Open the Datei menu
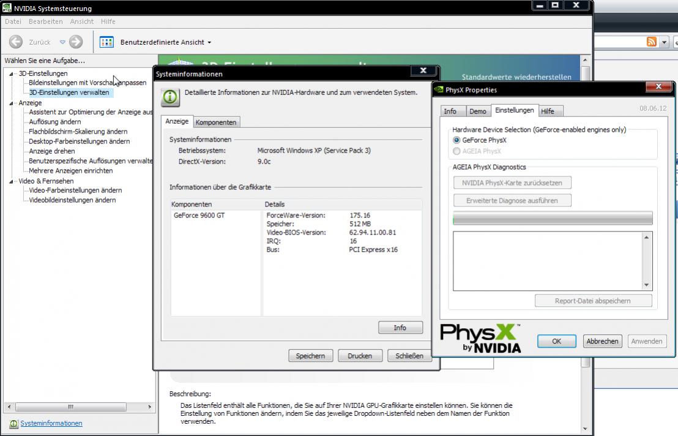 tap(13, 21)
